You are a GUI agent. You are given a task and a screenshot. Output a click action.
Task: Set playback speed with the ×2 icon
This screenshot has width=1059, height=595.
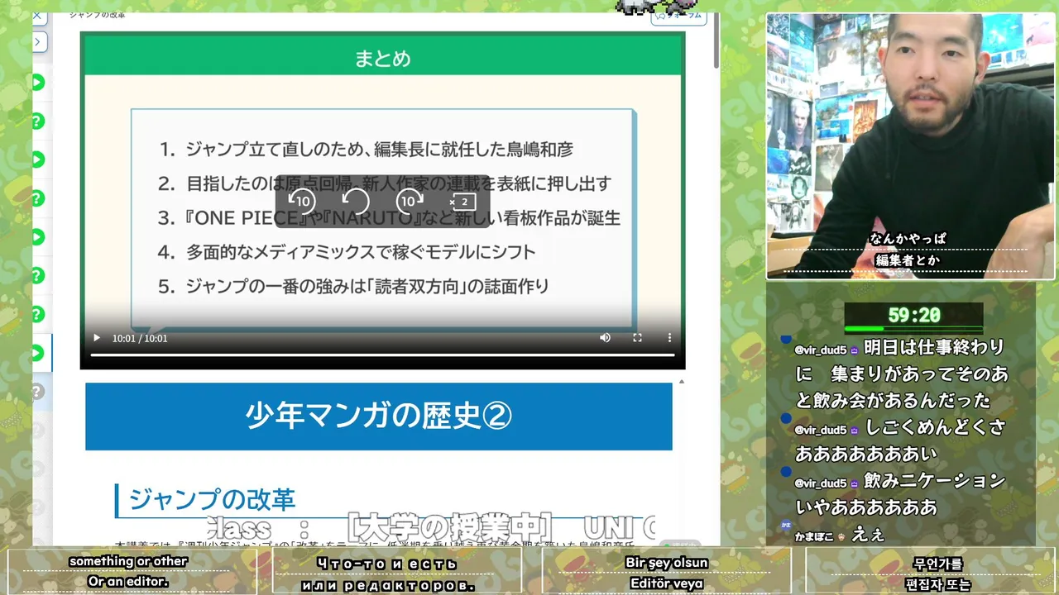(x=463, y=202)
